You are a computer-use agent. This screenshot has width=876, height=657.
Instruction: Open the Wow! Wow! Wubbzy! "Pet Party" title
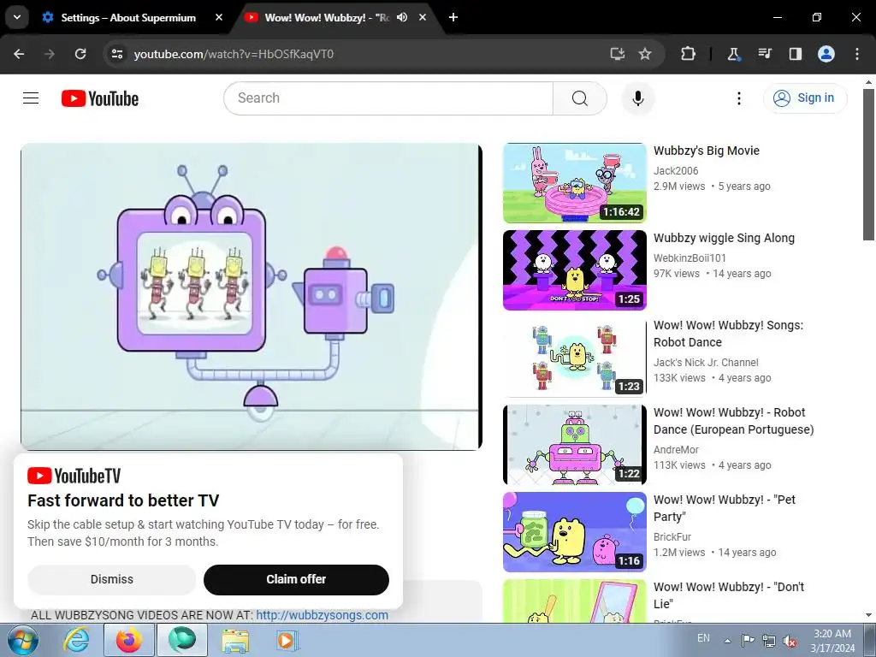point(725,508)
